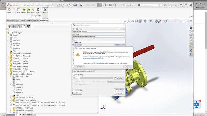This screenshot has height=116, width=207.
Task: Open the FeatureManager design tree tab
Action: pos(9,26)
